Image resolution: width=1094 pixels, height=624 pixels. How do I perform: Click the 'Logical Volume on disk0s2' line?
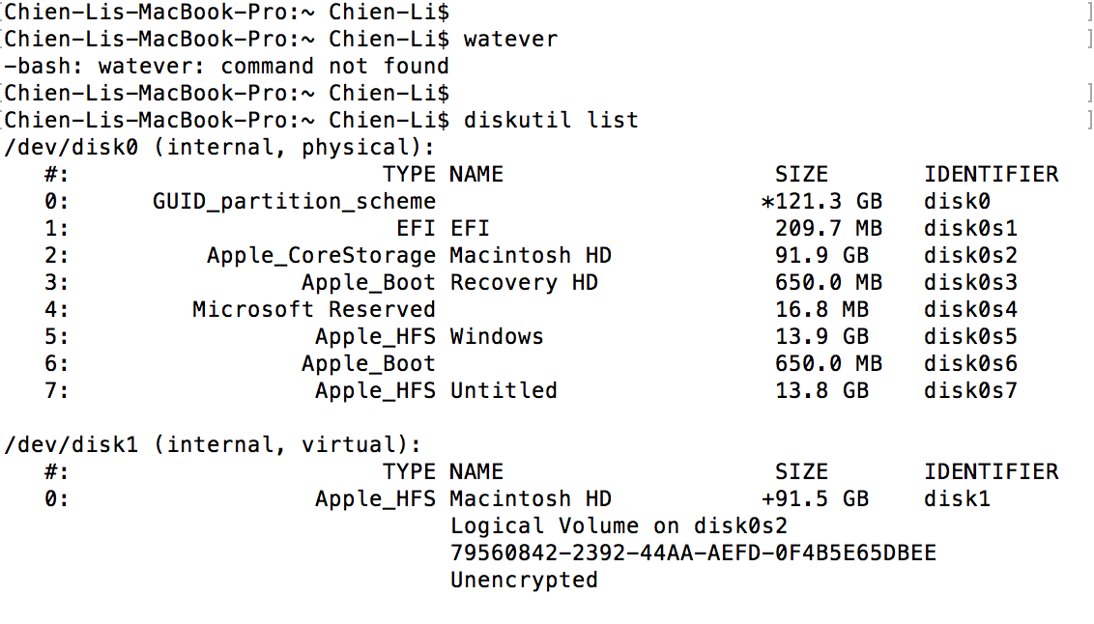[x=619, y=526]
